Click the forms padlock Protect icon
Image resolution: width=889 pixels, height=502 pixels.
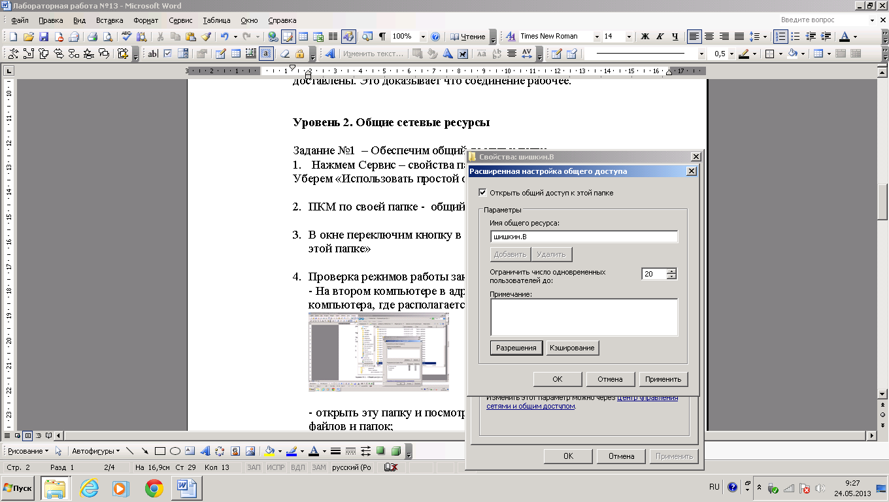click(299, 54)
